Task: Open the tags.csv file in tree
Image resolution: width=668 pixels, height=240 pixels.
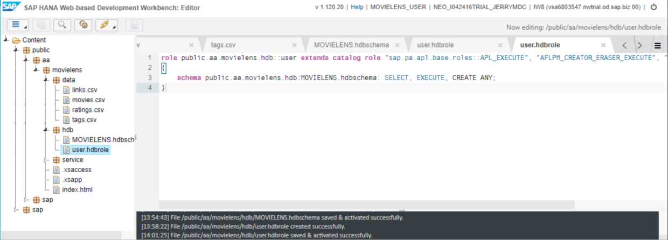Action: tap(84, 120)
